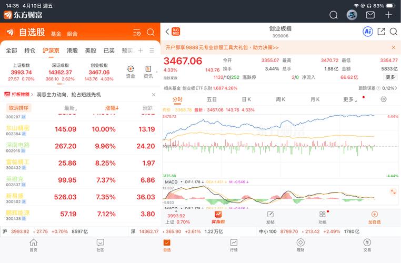Go to 首页 home in bottom bar

[x=34, y=245]
